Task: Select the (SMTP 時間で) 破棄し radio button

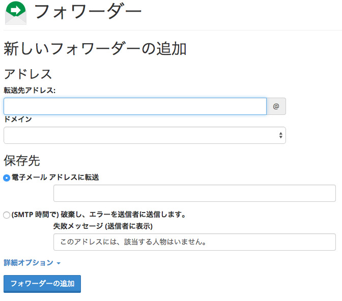Action: [x=7, y=215]
